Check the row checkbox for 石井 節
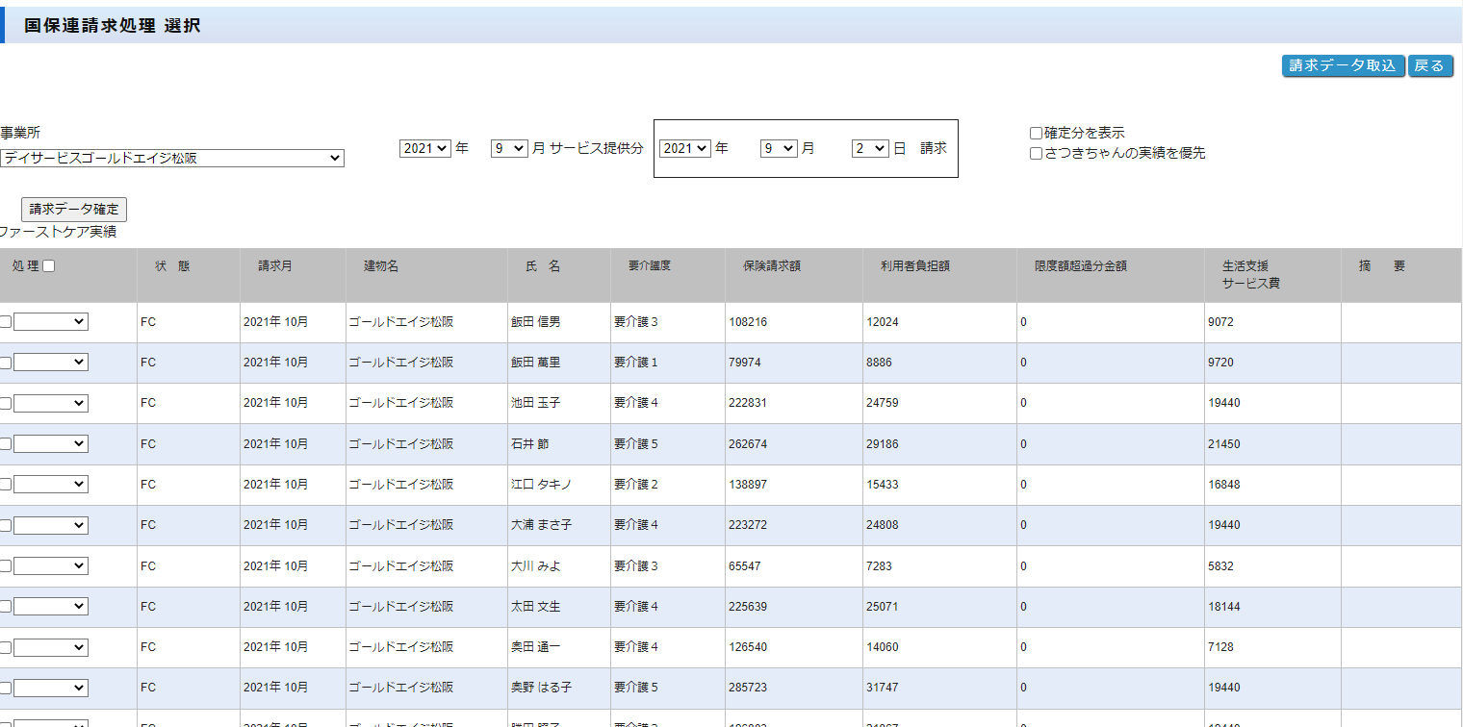The image size is (1463, 727). pyautogui.click(x=6, y=444)
